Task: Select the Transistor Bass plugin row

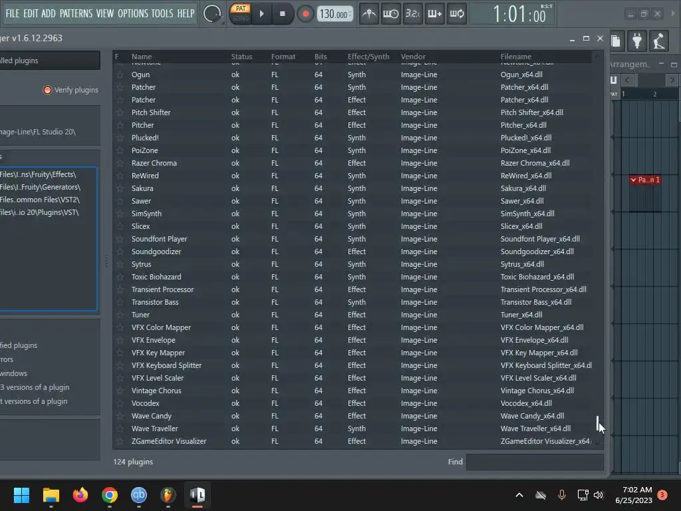Action: coord(352,302)
